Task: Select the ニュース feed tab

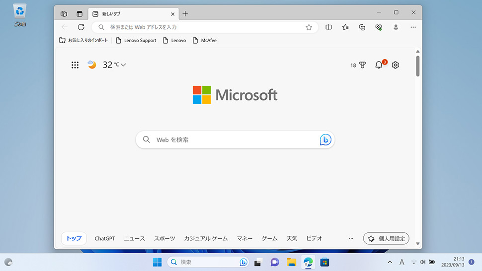Action: point(134,238)
